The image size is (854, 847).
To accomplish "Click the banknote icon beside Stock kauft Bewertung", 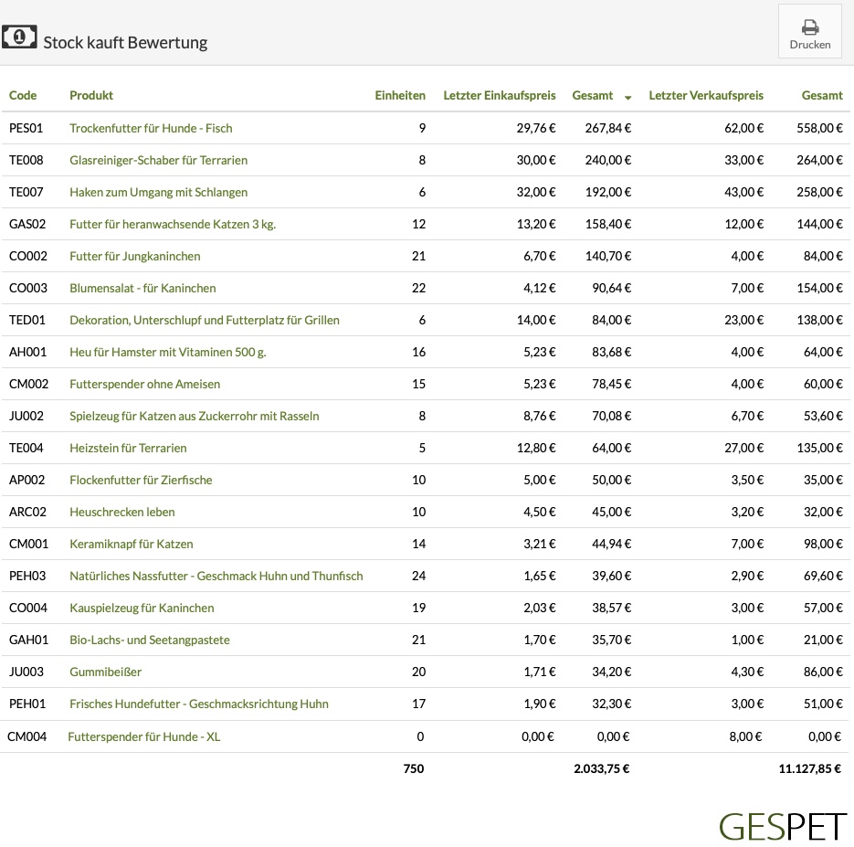I will pyautogui.click(x=19, y=37).
